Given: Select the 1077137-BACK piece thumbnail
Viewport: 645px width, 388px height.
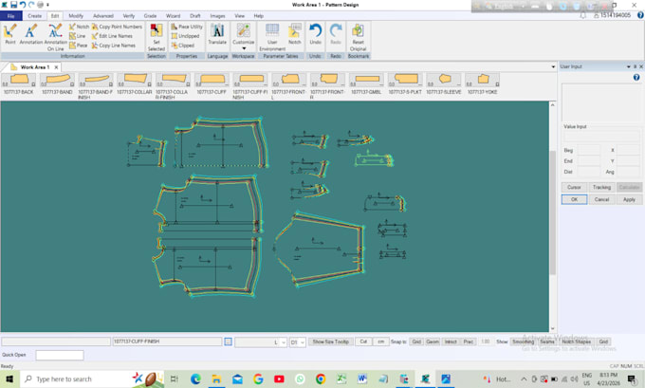Looking at the screenshot, I should (x=19, y=83).
